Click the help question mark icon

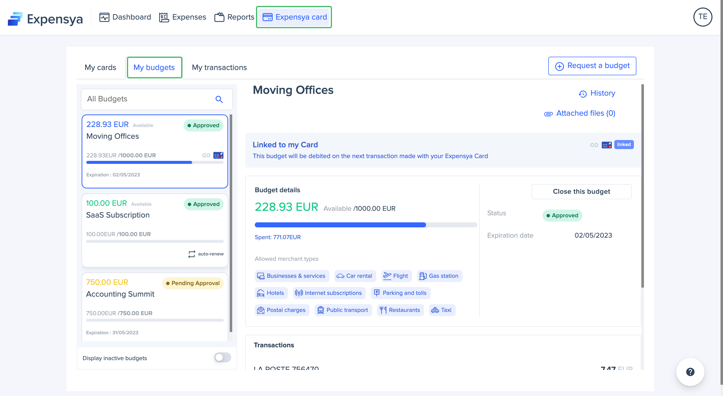coord(690,372)
